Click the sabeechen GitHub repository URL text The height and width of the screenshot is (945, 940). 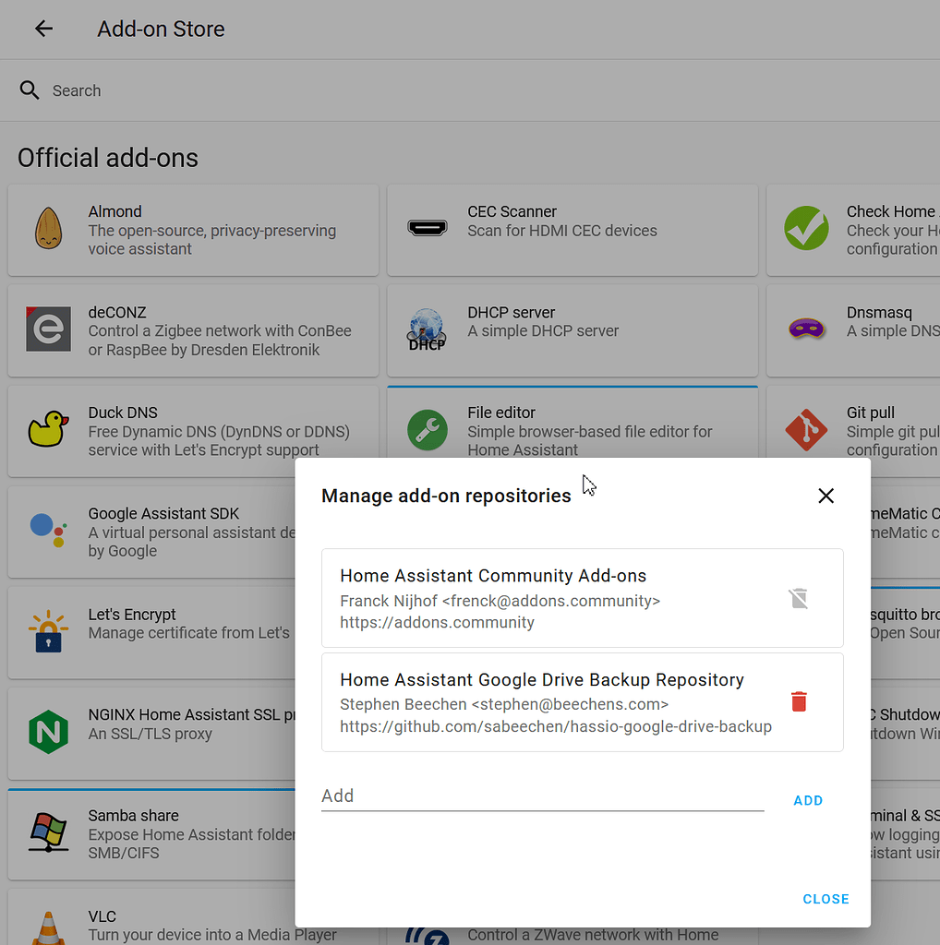555,727
